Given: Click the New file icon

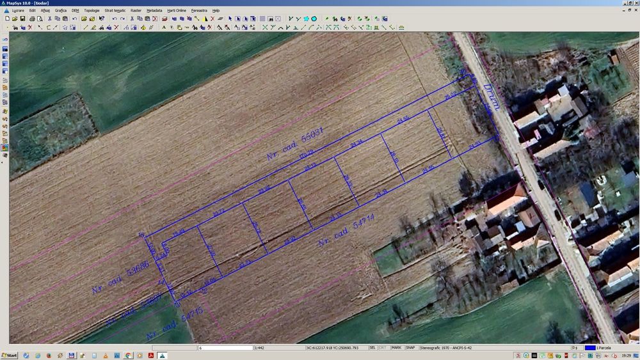Looking at the screenshot, I should (7, 19).
